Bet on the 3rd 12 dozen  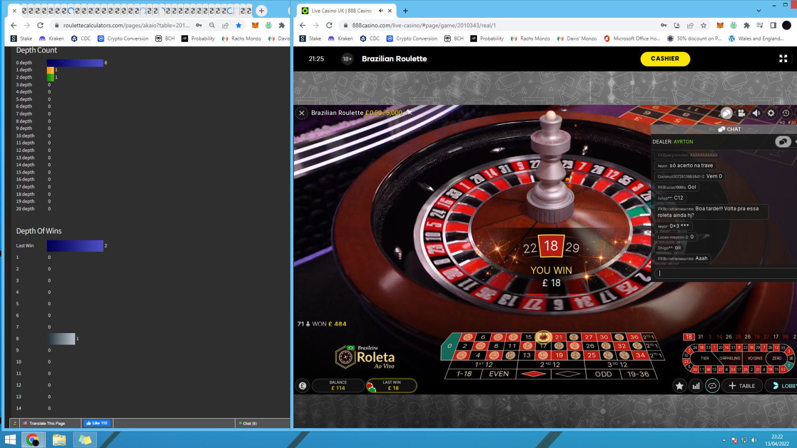(620, 364)
